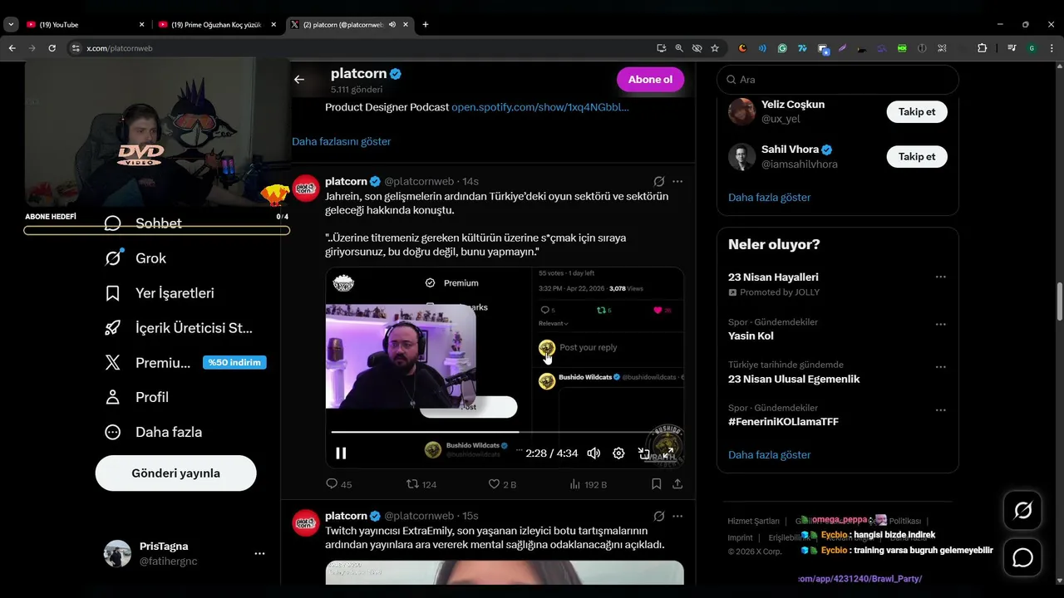Open Sahil Vhora profile name
Screen dimensions: 1064x598
pyautogui.click(x=790, y=149)
